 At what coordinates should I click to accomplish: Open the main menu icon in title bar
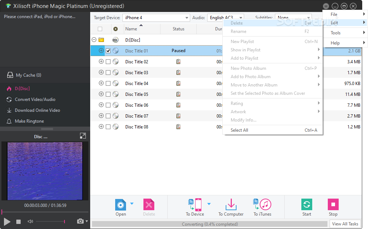click(x=326, y=6)
